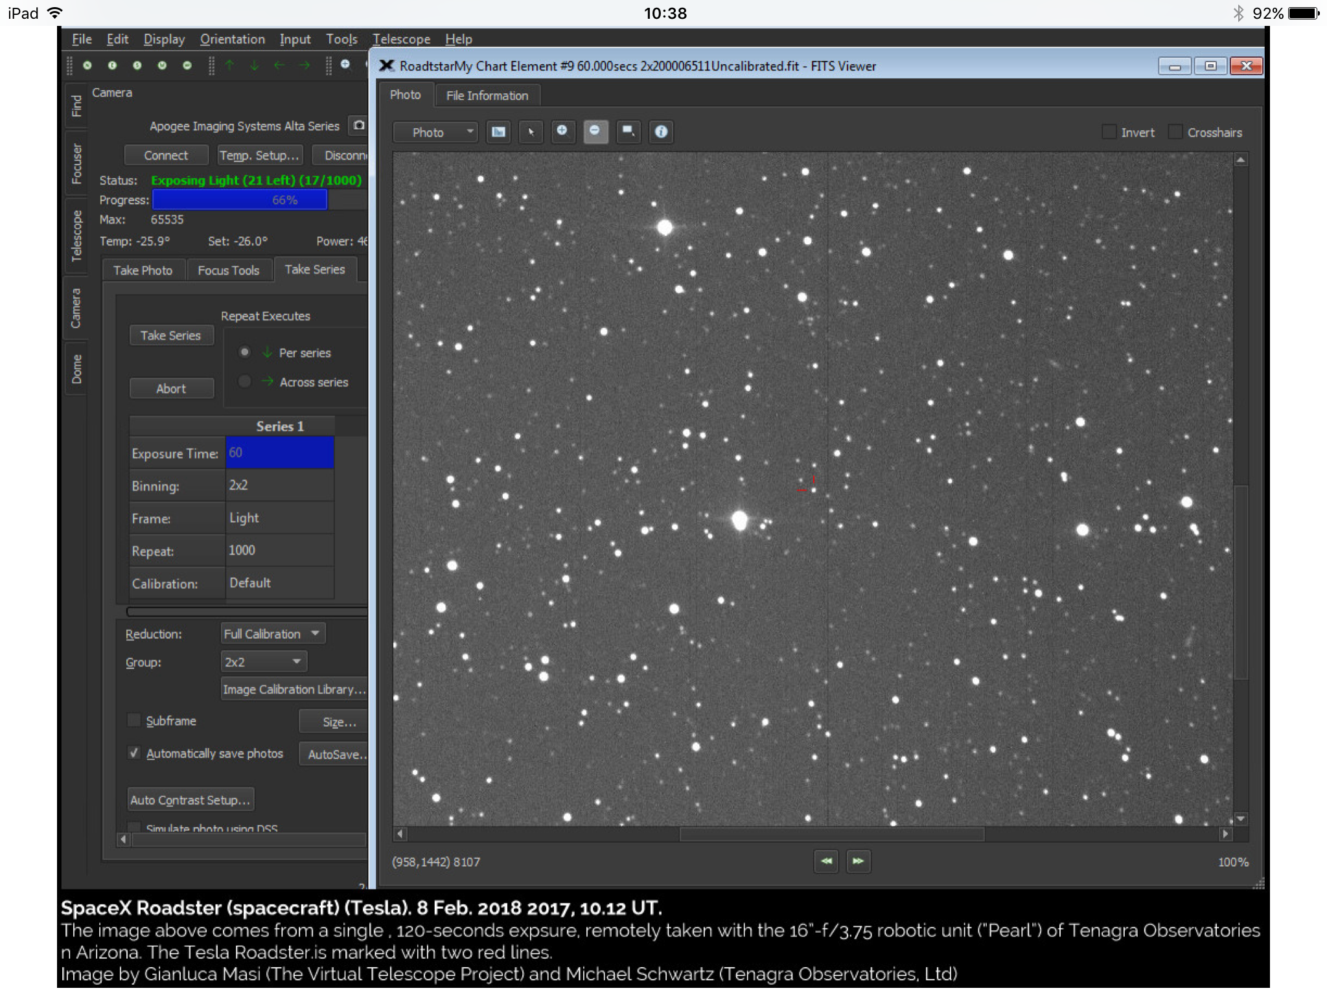Image resolution: width=1327 pixels, height=995 pixels.
Task: Uncheck Automatically save photos
Action: point(134,753)
